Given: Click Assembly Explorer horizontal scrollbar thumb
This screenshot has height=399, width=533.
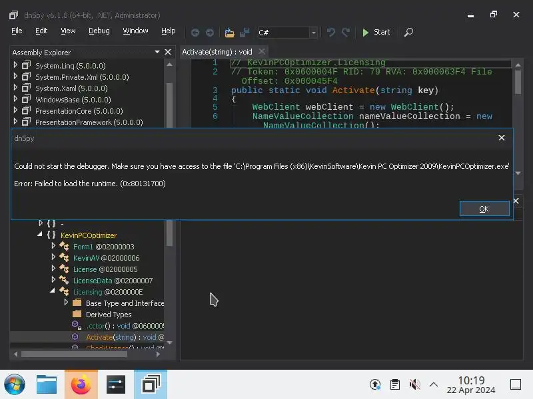Looking at the screenshot, I should pyautogui.click(x=74, y=354).
